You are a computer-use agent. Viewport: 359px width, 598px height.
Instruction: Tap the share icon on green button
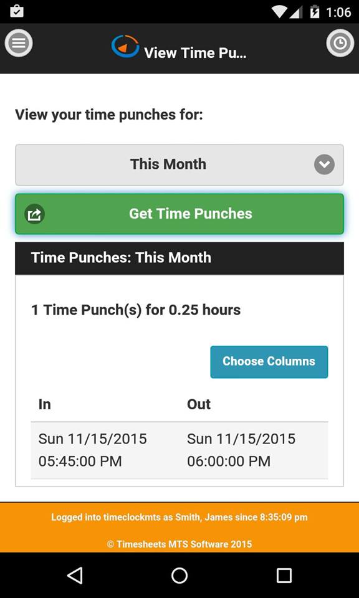pyautogui.click(x=35, y=214)
